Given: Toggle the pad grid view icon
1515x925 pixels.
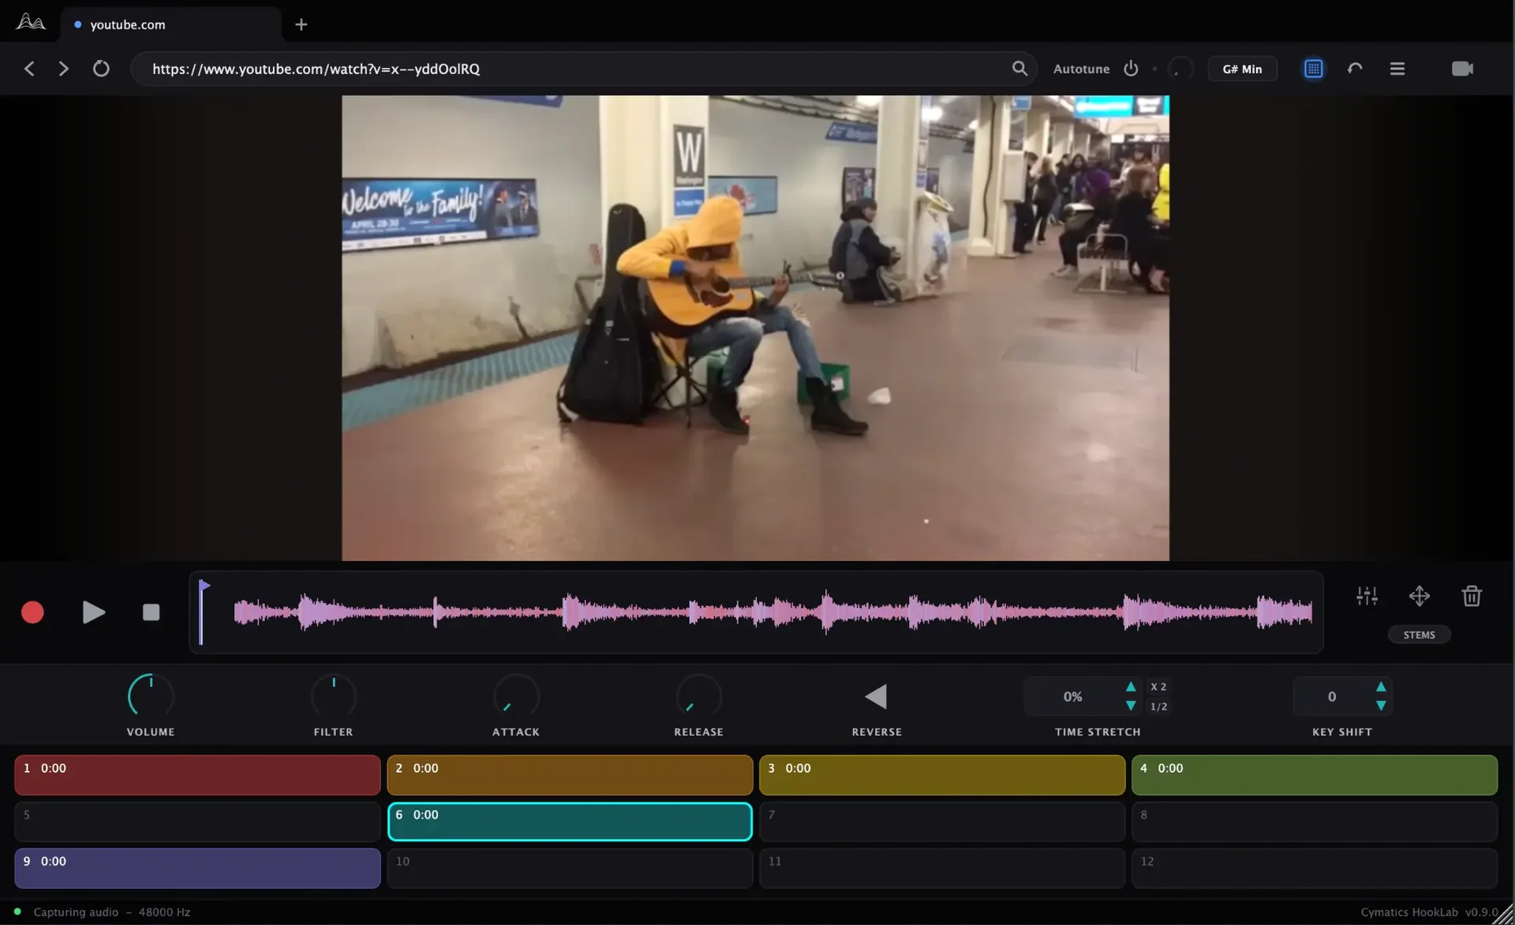Looking at the screenshot, I should (x=1313, y=69).
